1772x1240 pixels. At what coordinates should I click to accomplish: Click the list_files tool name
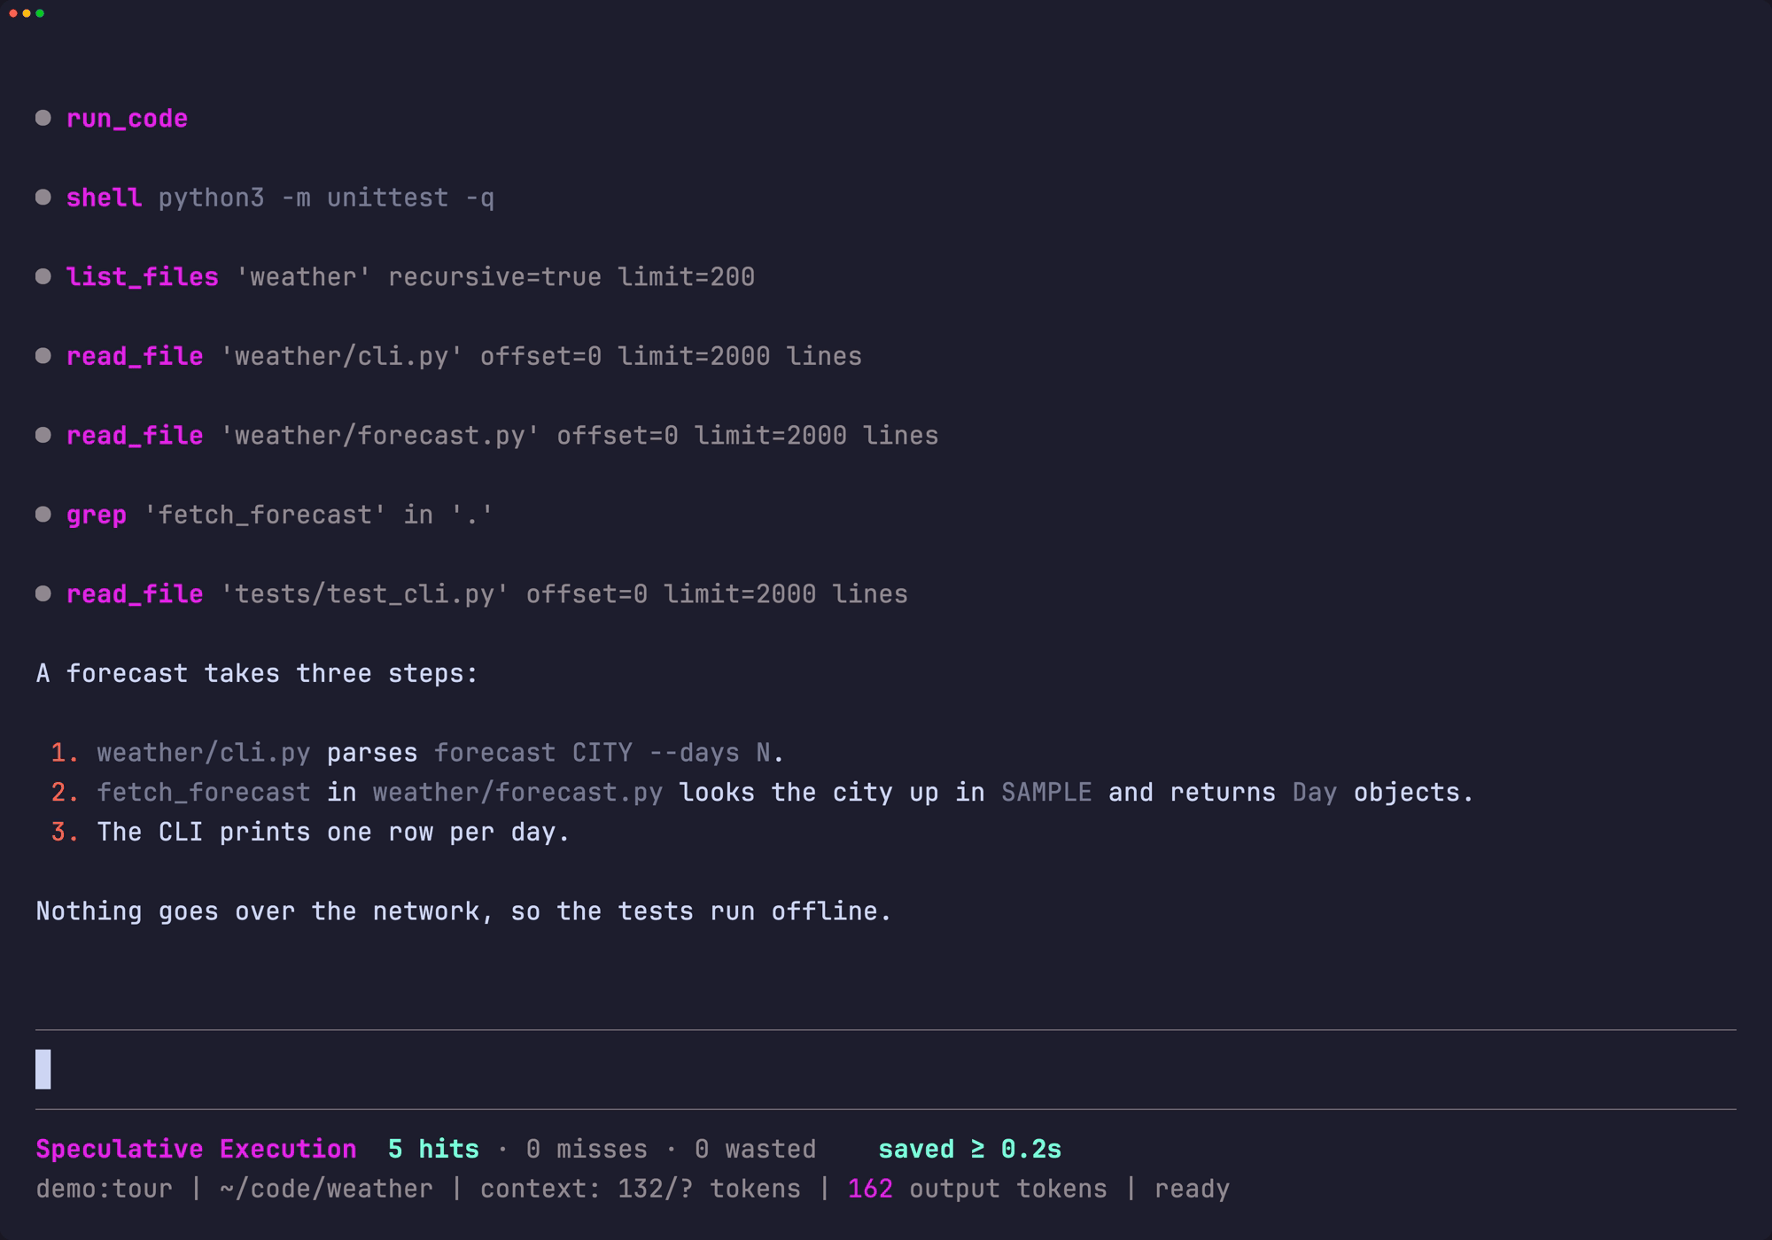142,277
